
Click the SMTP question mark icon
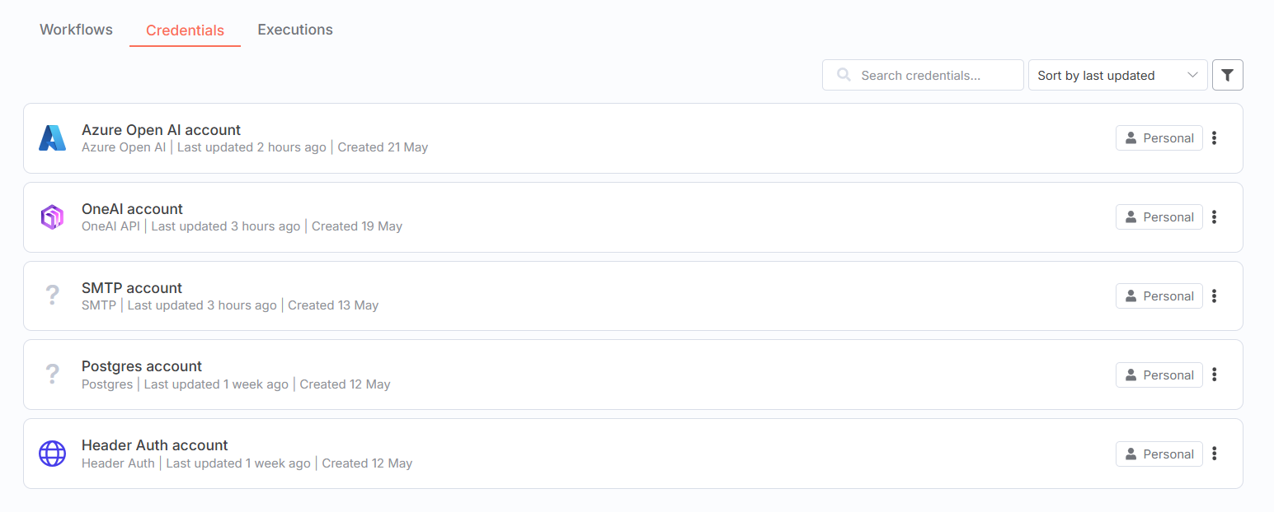pos(52,296)
